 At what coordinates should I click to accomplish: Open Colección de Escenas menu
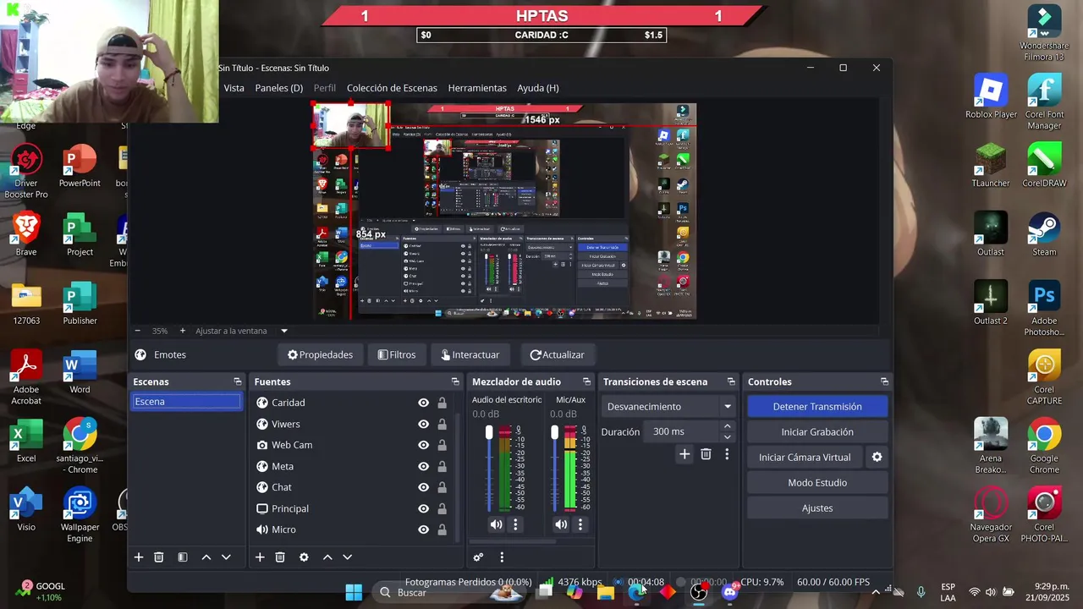click(392, 88)
